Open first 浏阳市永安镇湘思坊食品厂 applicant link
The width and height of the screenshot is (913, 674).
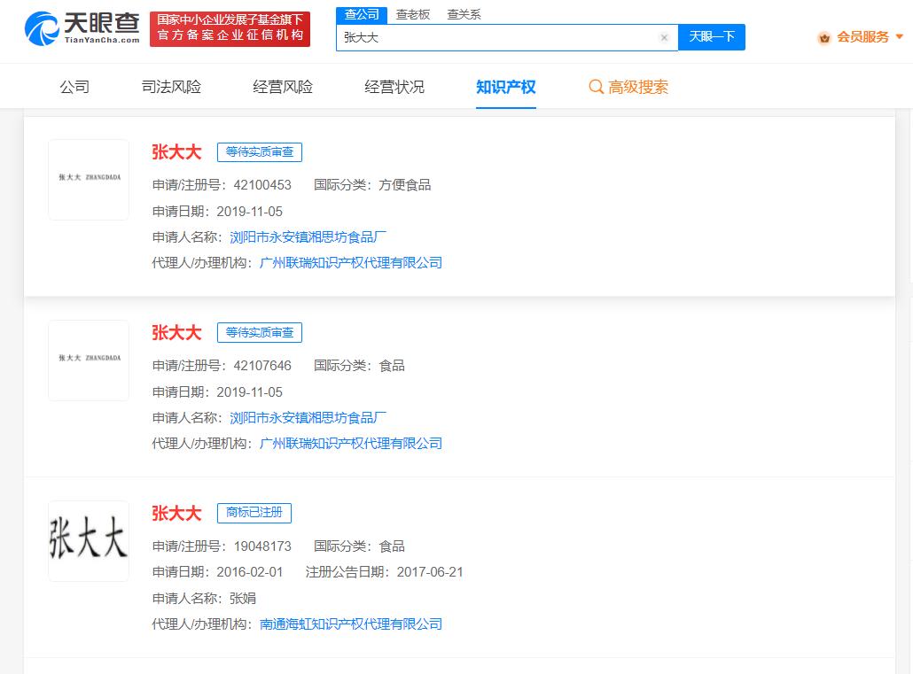(x=308, y=237)
